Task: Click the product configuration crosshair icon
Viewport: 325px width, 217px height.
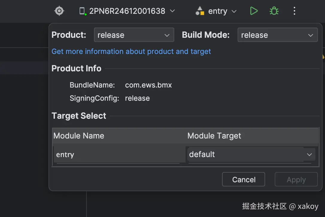Action: (x=59, y=11)
